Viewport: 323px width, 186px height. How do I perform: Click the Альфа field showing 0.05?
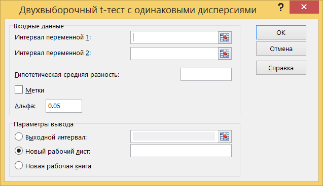coord(64,106)
